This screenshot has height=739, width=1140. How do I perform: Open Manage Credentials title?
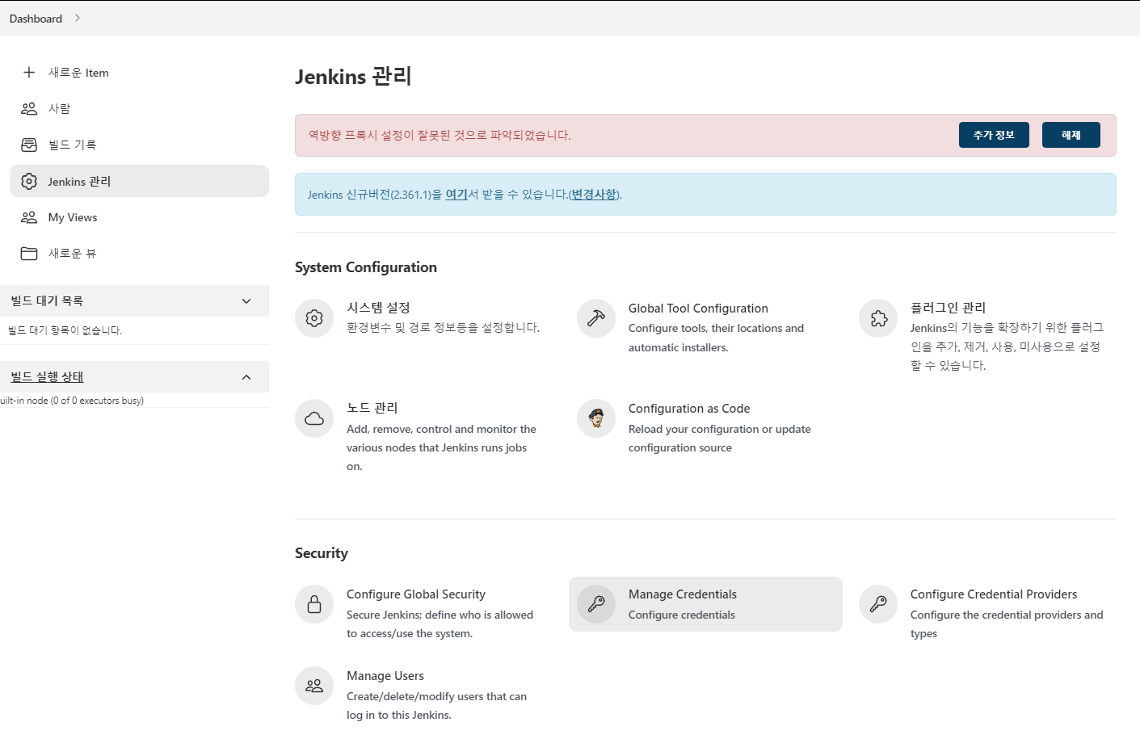click(683, 594)
